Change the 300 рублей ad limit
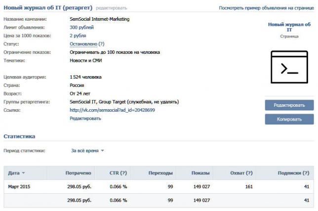 coord(82,27)
